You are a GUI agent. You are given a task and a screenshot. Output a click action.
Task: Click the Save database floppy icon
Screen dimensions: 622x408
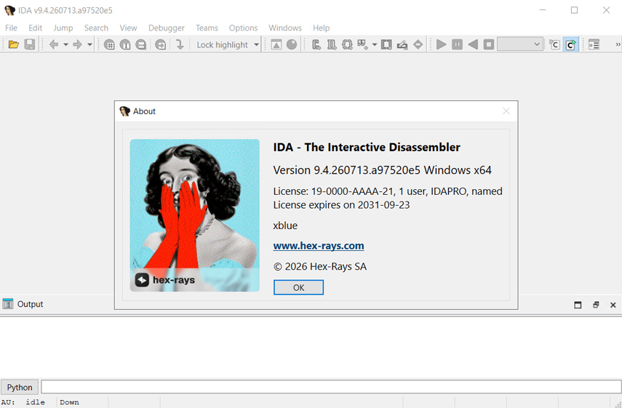pyautogui.click(x=29, y=44)
